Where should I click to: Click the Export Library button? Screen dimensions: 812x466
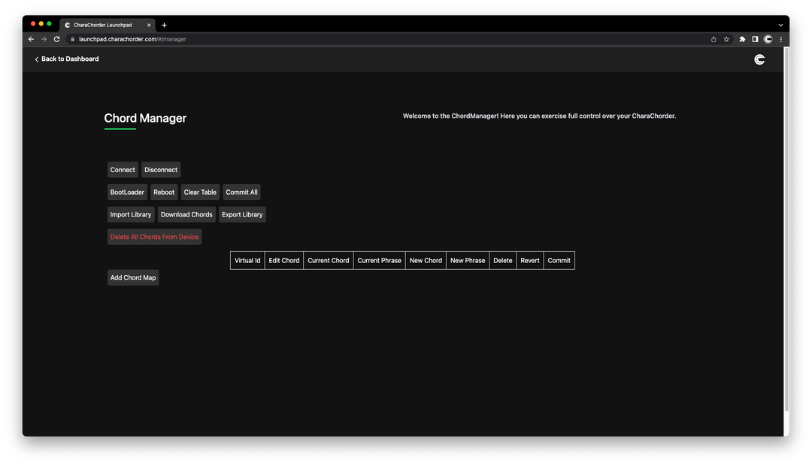coord(242,214)
